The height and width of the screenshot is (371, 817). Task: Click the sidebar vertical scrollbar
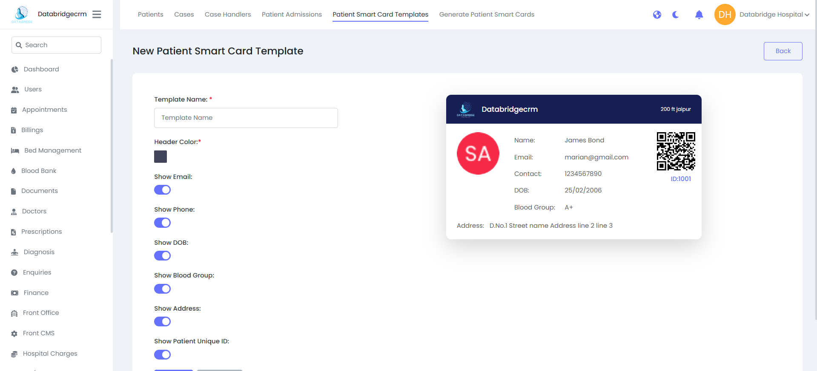[x=112, y=146]
